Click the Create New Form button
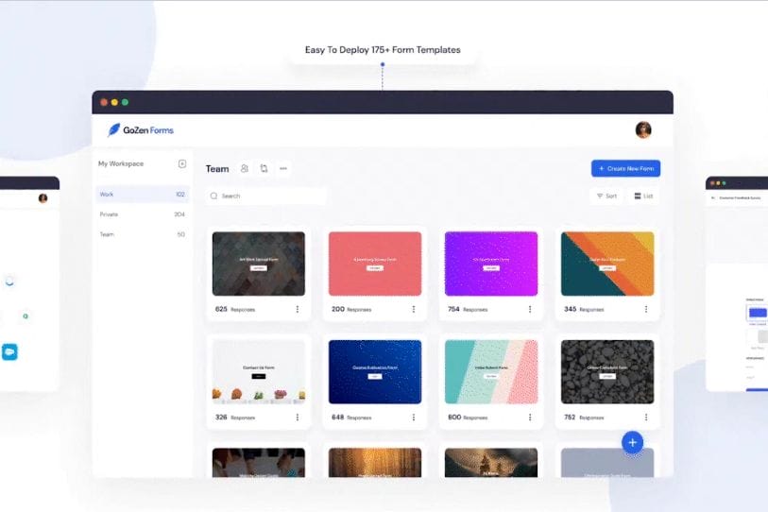The height and width of the screenshot is (512, 768). click(625, 168)
